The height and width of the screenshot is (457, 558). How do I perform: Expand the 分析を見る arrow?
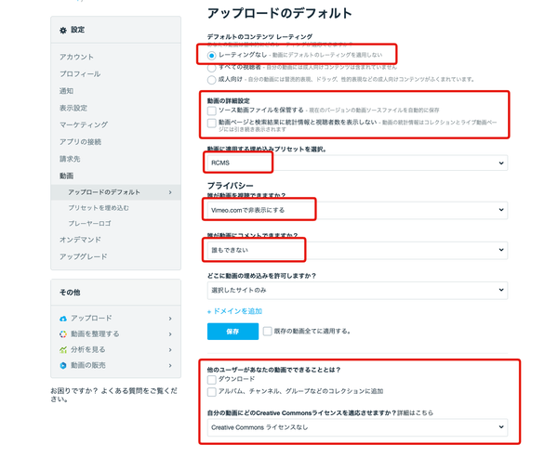[x=170, y=349]
